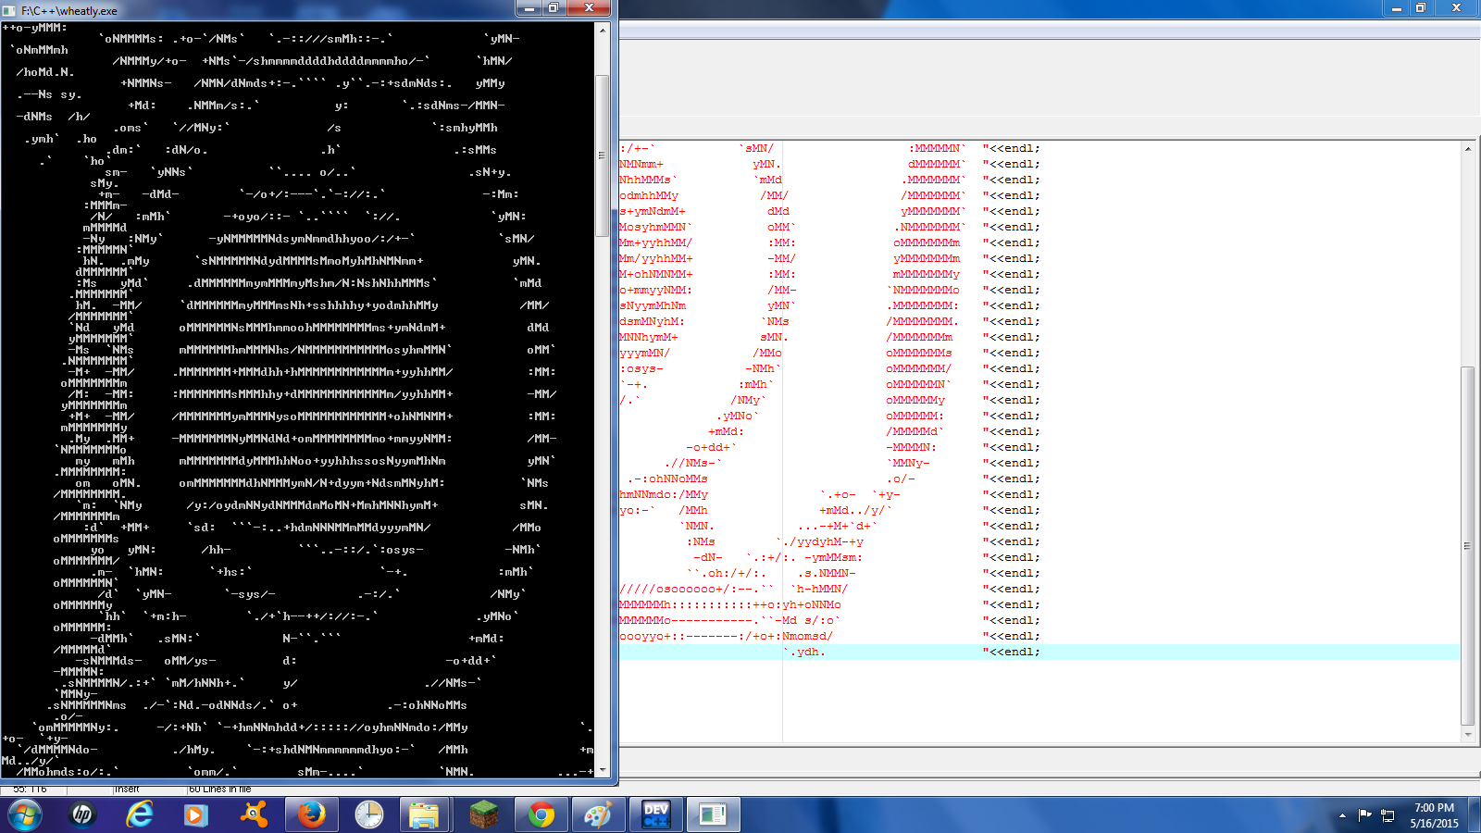Click the console scrollbar down arrow

[603, 770]
